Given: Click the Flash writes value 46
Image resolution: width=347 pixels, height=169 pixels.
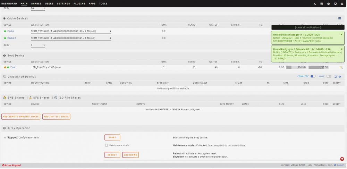Looking at the screenshot, I should coord(216,67).
